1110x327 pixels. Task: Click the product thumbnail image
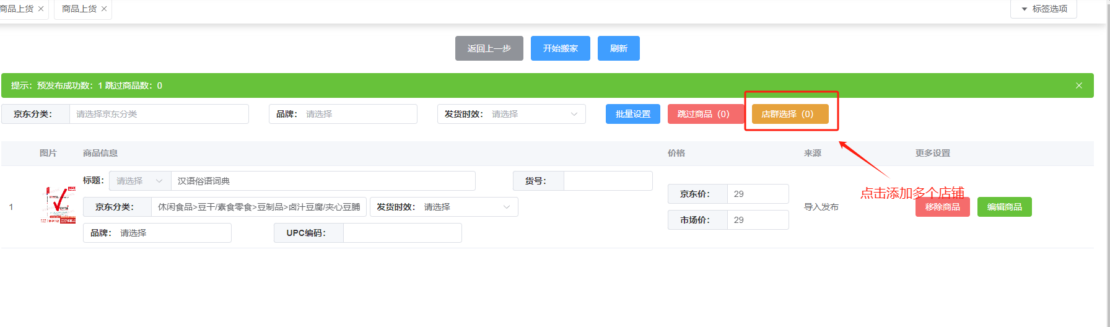coord(58,205)
